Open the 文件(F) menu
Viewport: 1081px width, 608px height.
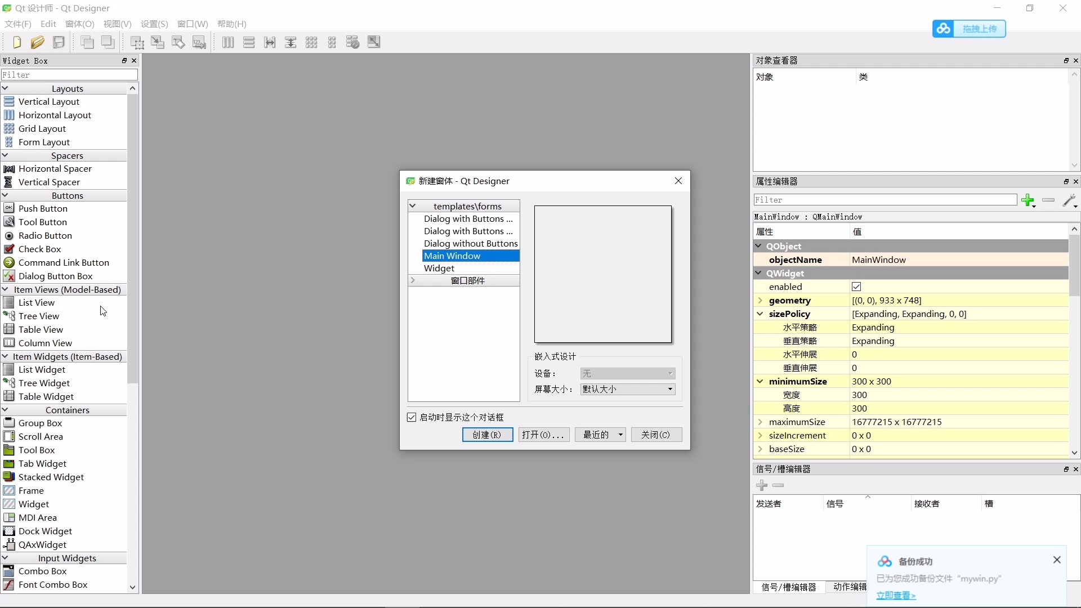(x=17, y=24)
